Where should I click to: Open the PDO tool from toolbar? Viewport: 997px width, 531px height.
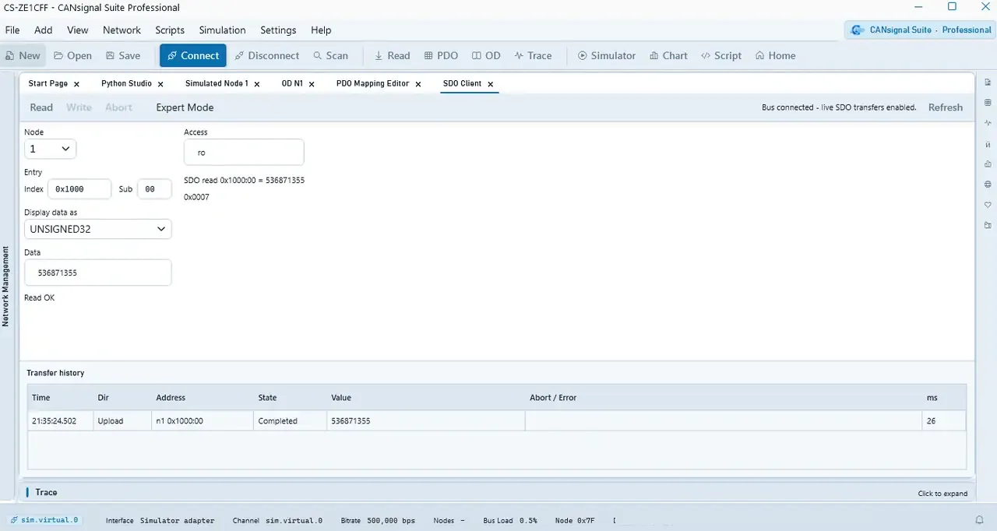442,55
